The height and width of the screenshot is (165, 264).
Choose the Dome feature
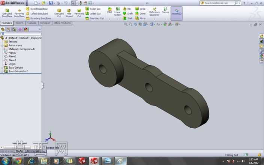click(140, 13)
